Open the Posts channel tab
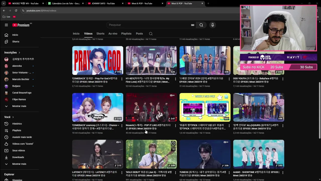The width and height of the screenshot is (321, 181). tap(139, 34)
